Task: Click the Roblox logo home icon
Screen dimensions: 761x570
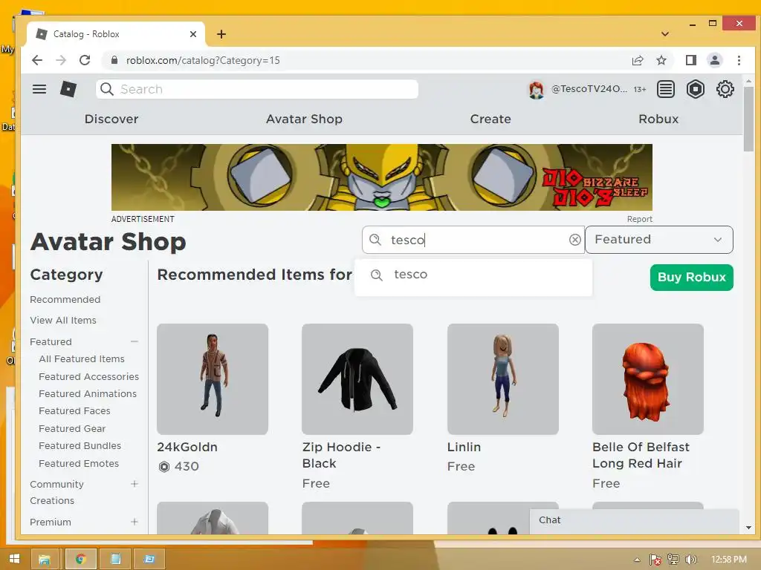Action: click(68, 89)
